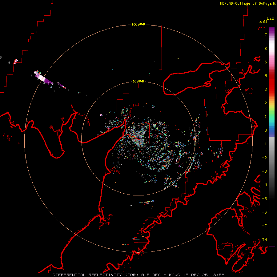Click the 1 tick label on color scale

click(266, 117)
